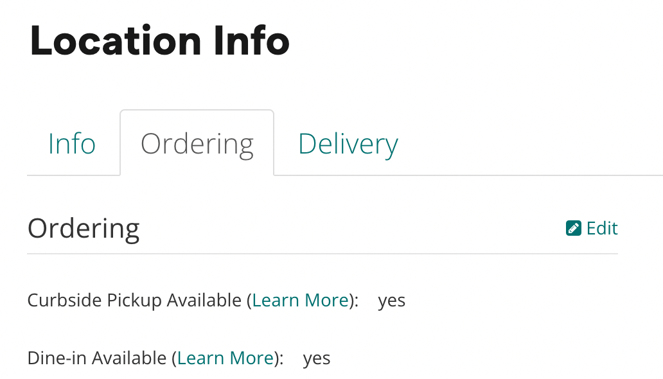The image size is (663, 379).
Task: Open Learn More for Dine-in
Action: click(x=225, y=358)
